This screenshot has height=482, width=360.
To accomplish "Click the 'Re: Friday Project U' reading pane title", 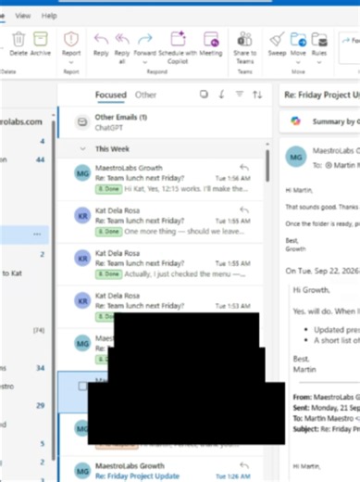I will pos(322,95).
